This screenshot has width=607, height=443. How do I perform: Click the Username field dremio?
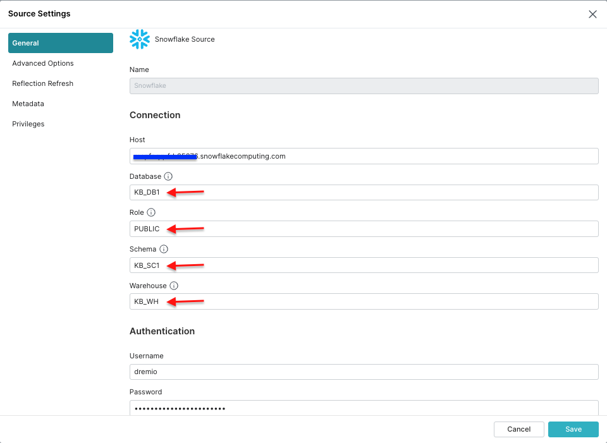[364, 372]
